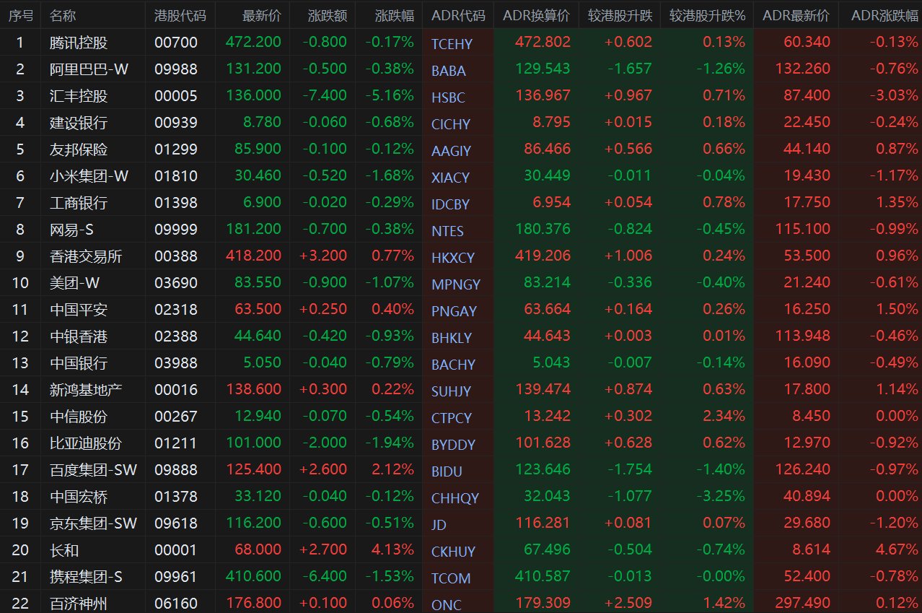Click 百济神州 stock name
The width and height of the screenshot is (922, 613).
tap(79, 604)
